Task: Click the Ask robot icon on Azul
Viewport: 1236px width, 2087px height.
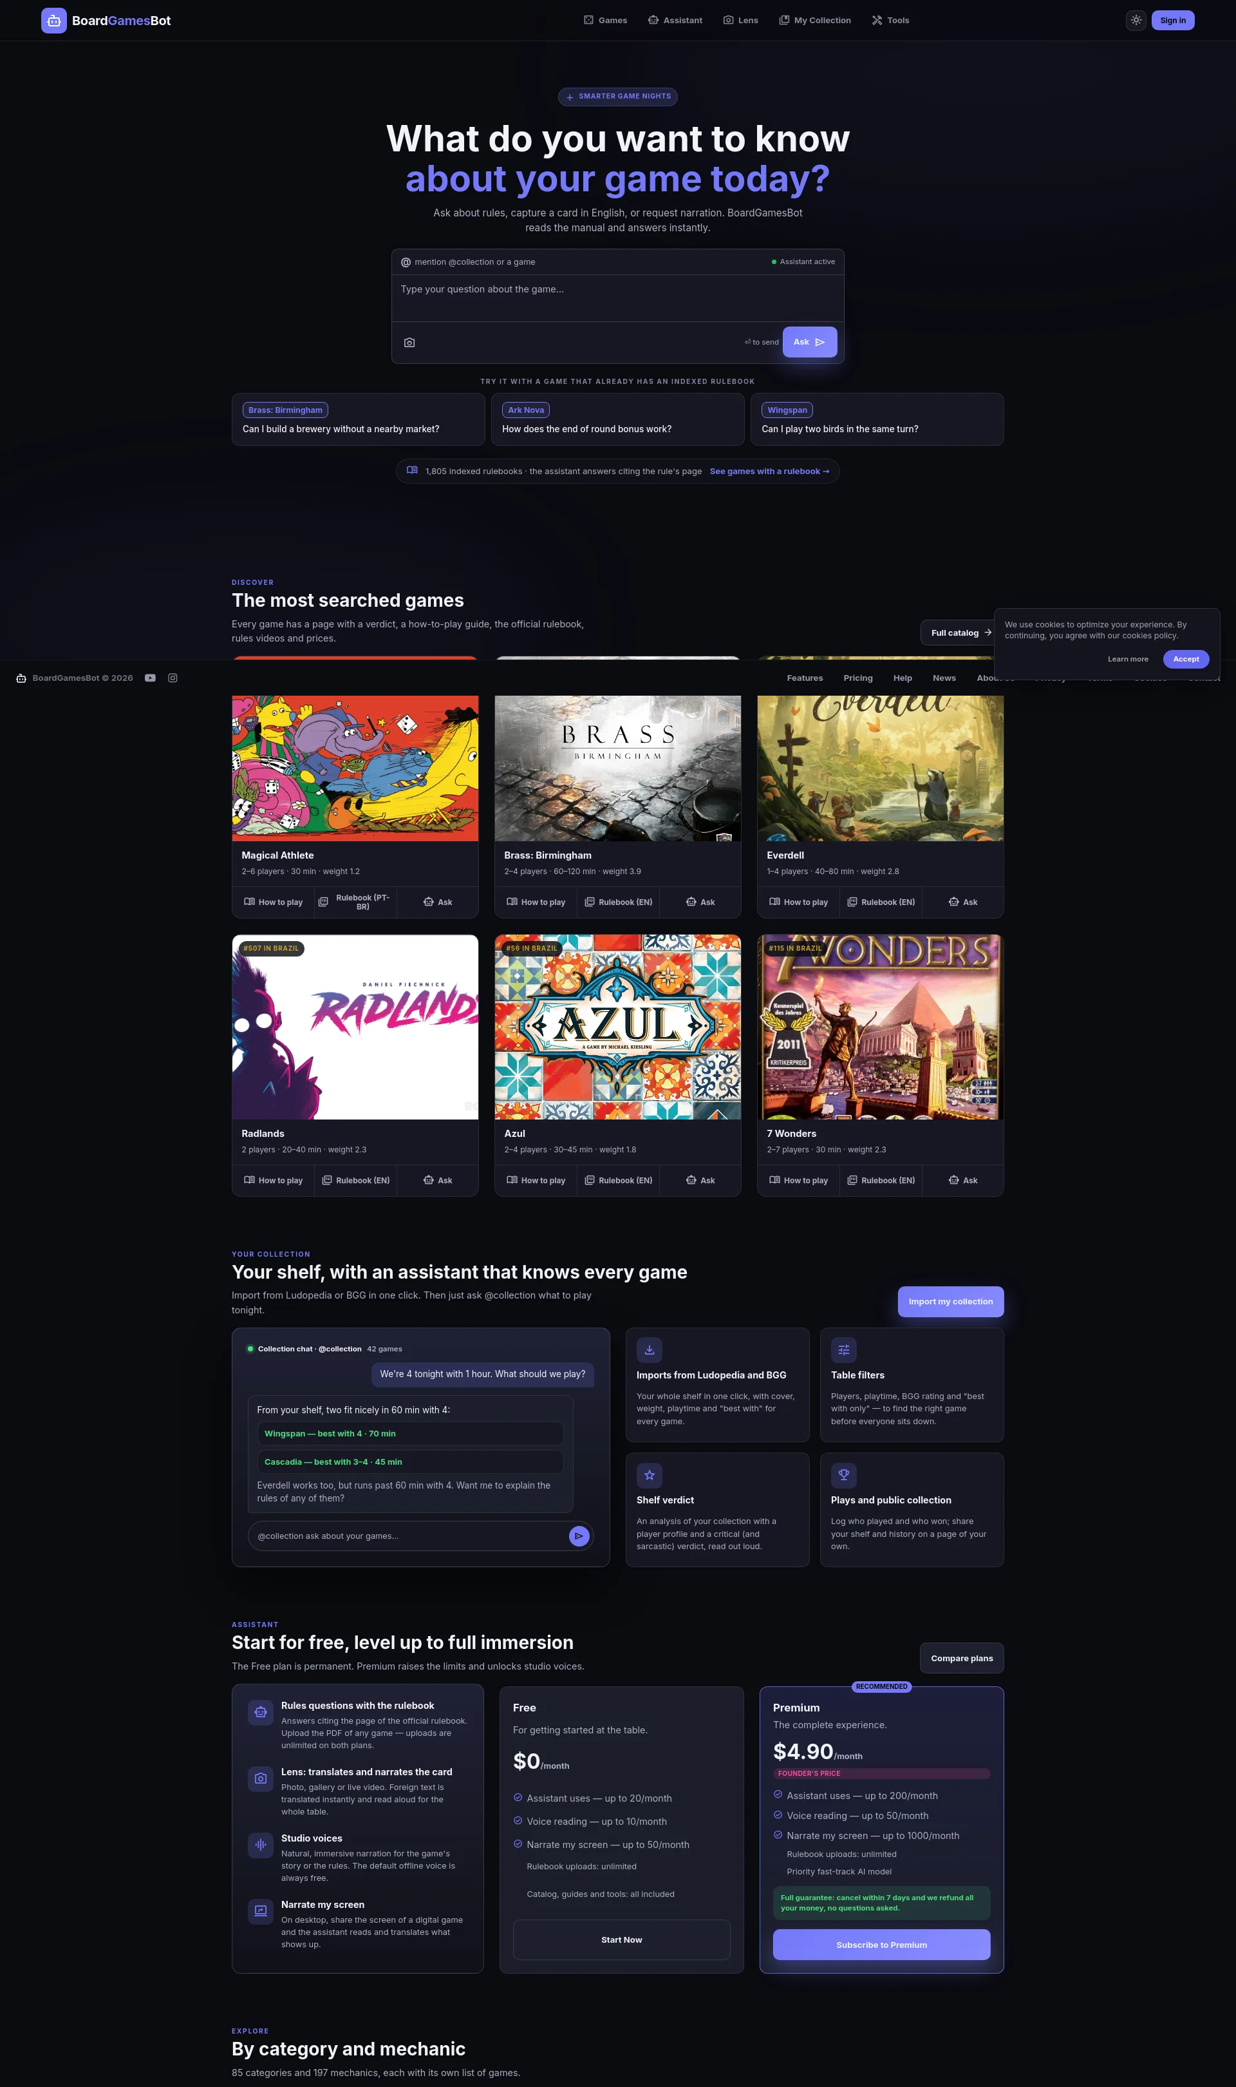Action: (691, 1181)
